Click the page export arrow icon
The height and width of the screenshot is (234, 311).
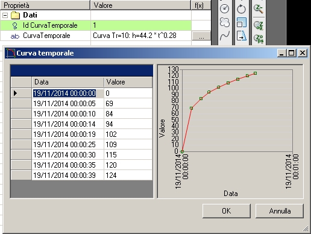[x=241, y=36]
